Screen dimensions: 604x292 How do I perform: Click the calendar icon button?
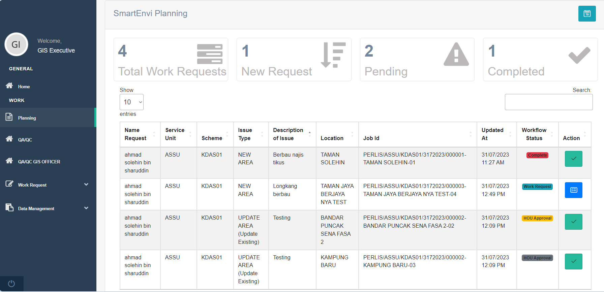click(x=587, y=14)
